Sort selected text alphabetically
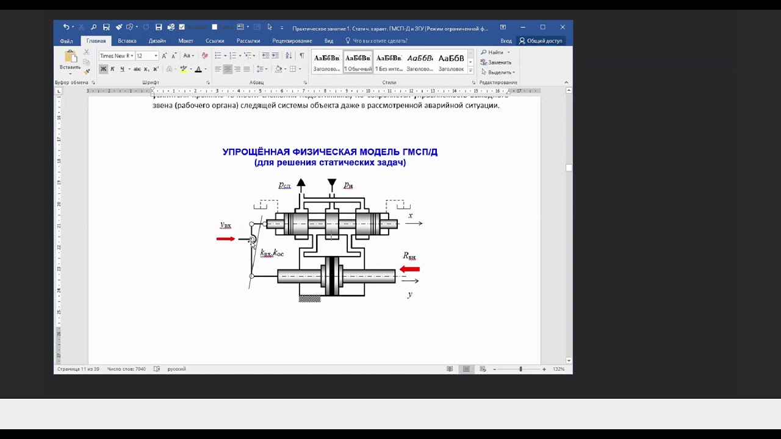 click(x=289, y=55)
